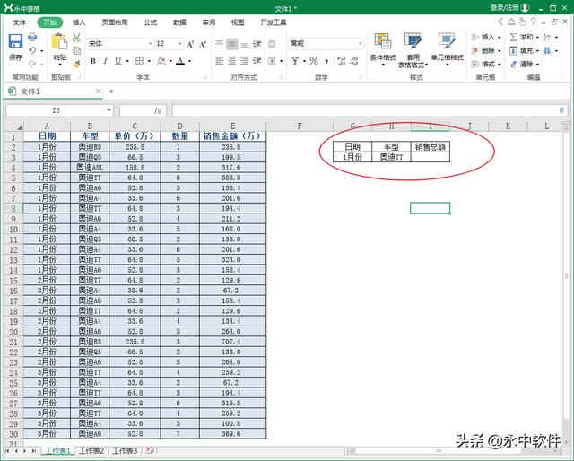574x461 pixels.
Task: Click the horizontal scrollbar at bottom
Action: [x=439, y=451]
